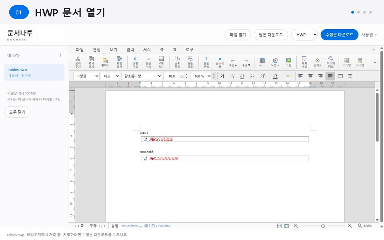Toggle the superscript 가 button
Screen dimensions: 384x240
coord(263,76)
